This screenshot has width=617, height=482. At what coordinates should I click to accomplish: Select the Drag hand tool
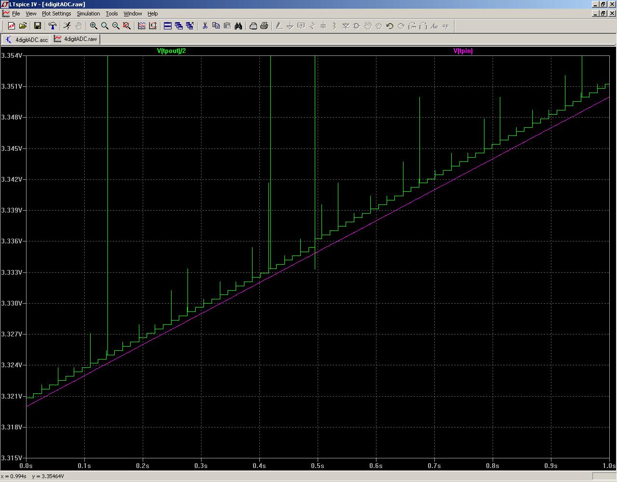[x=379, y=26]
